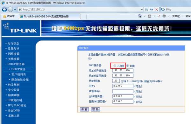Open 动态DNS in the sidebar
191x124 pixels.
tap(14, 111)
